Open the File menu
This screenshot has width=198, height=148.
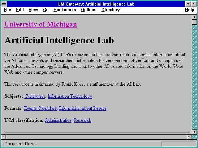7,10
